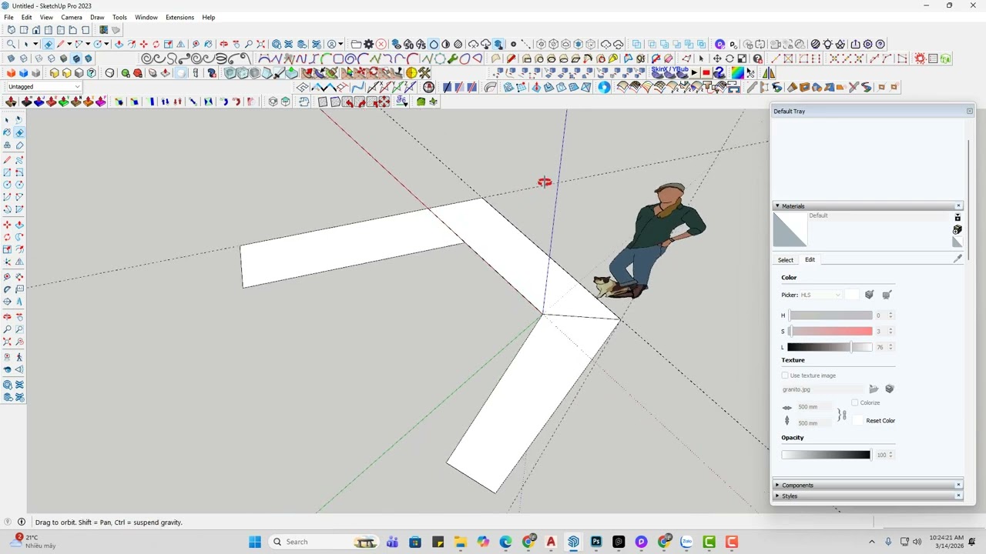Select the Rectangle tool in the left toolbar
This screenshot has height=554, width=986.
pyautogui.click(x=7, y=172)
